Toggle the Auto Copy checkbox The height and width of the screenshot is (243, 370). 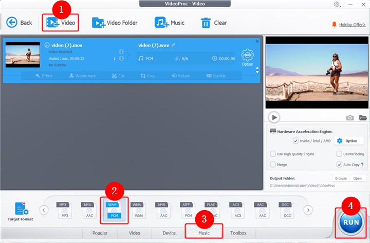pyautogui.click(x=339, y=165)
